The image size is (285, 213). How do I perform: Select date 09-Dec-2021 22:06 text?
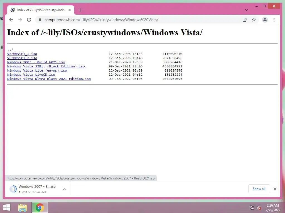point(126,66)
